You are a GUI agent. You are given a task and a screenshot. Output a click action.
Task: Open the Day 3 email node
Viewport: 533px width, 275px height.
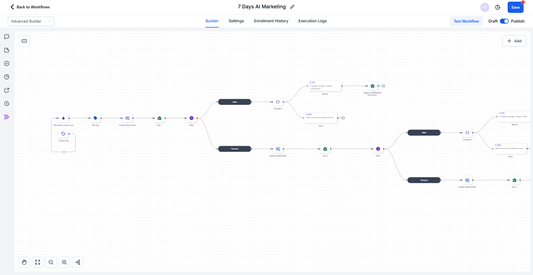coord(515,180)
